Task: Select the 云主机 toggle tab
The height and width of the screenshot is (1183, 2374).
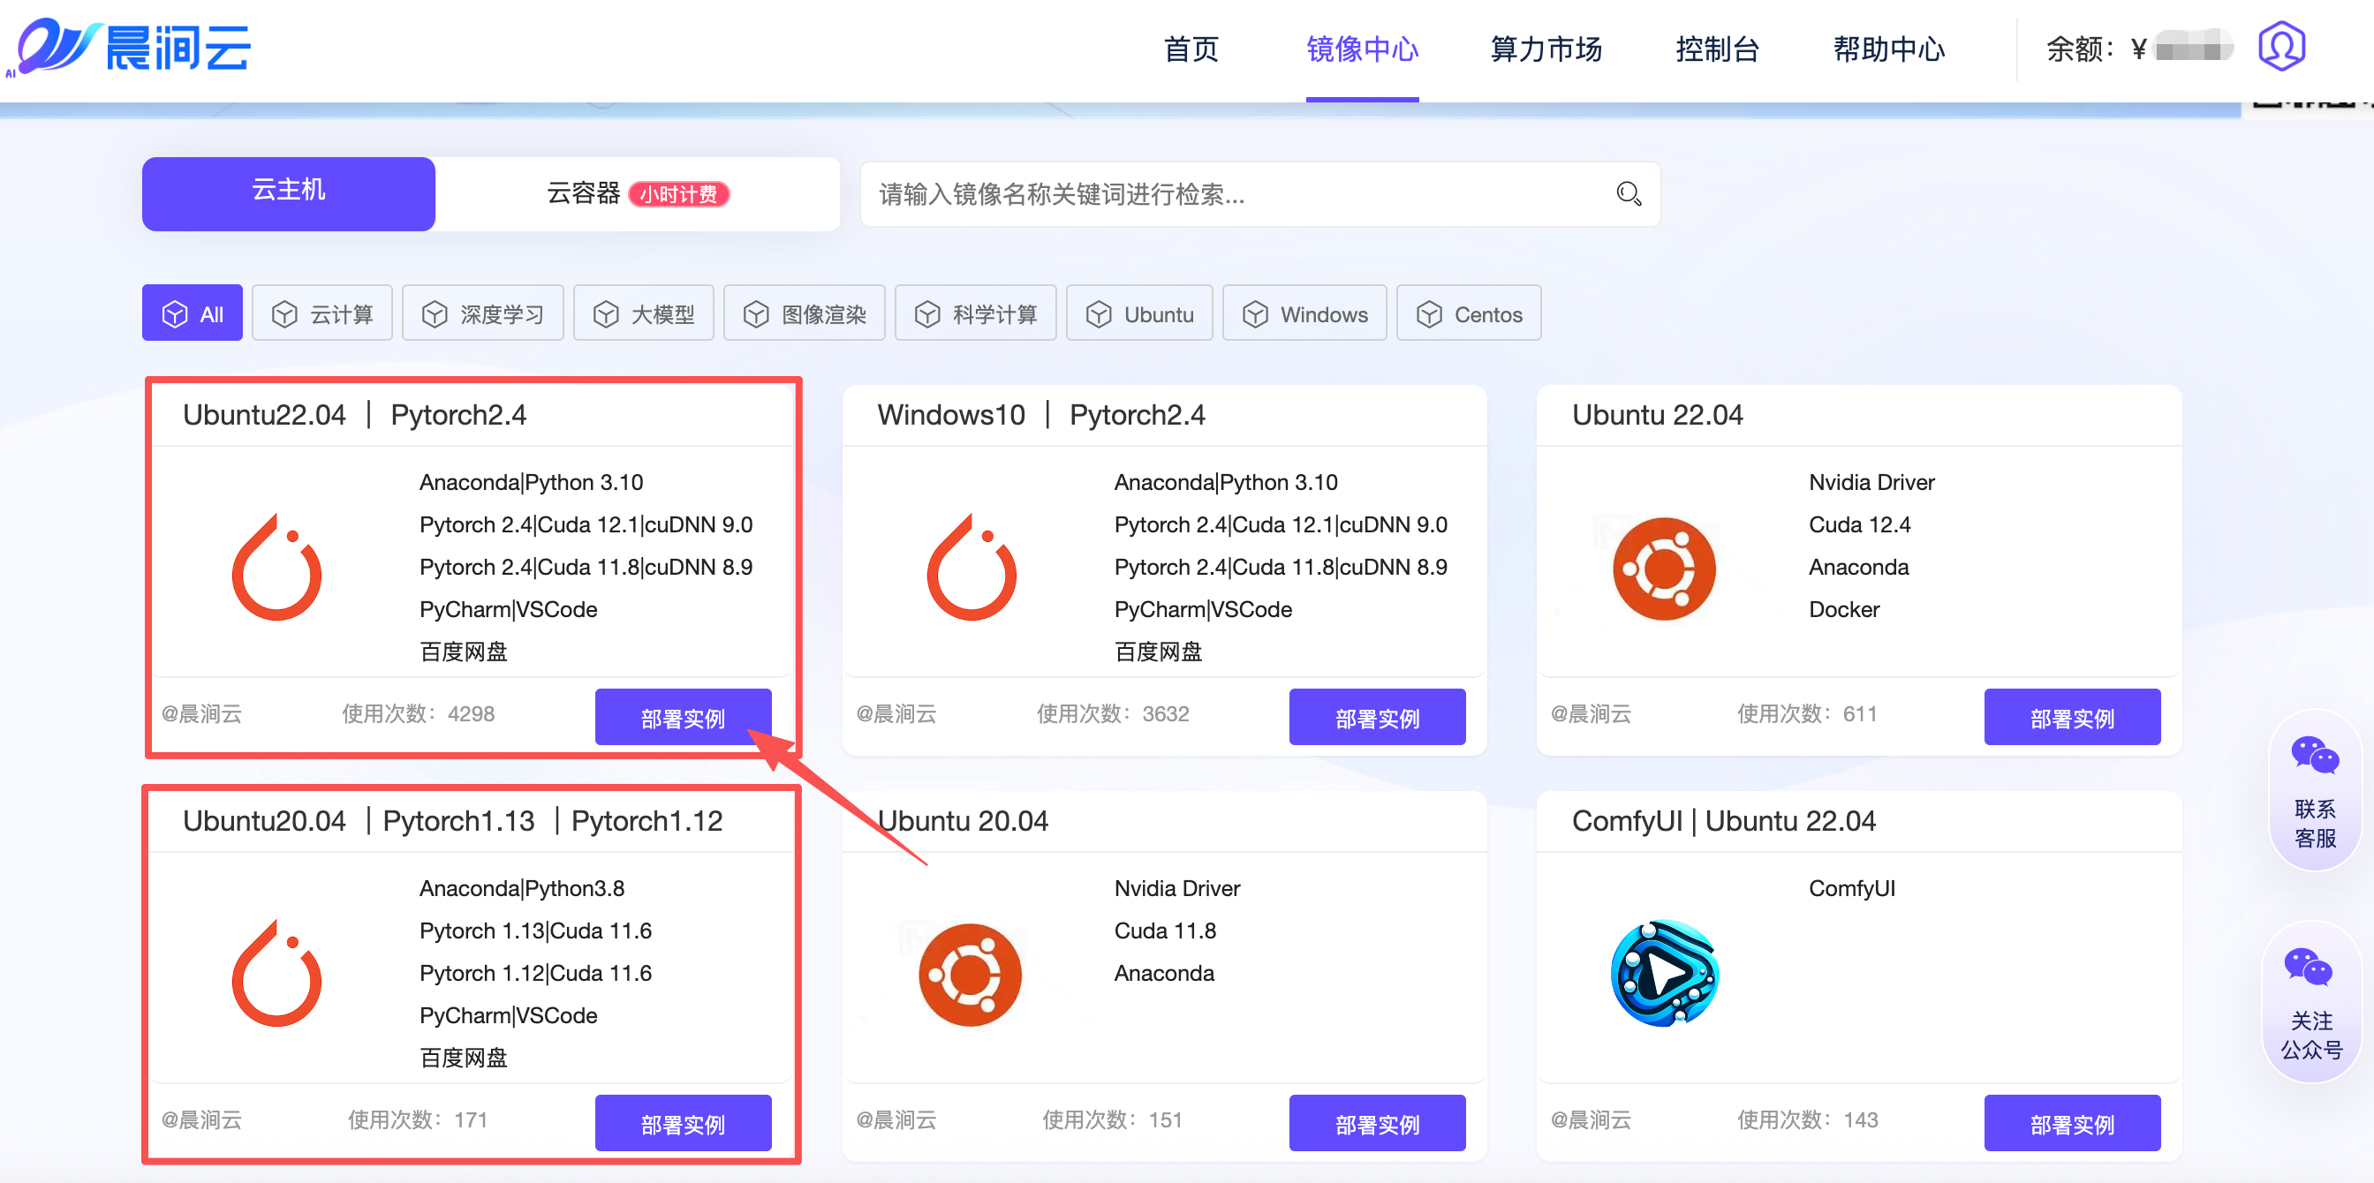Action: (x=289, y=192)
